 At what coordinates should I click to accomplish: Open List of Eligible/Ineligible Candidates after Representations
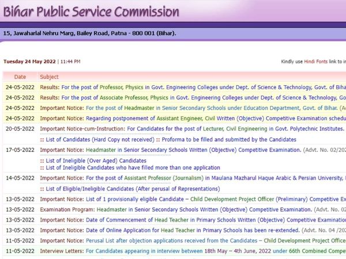pos(133,189)
